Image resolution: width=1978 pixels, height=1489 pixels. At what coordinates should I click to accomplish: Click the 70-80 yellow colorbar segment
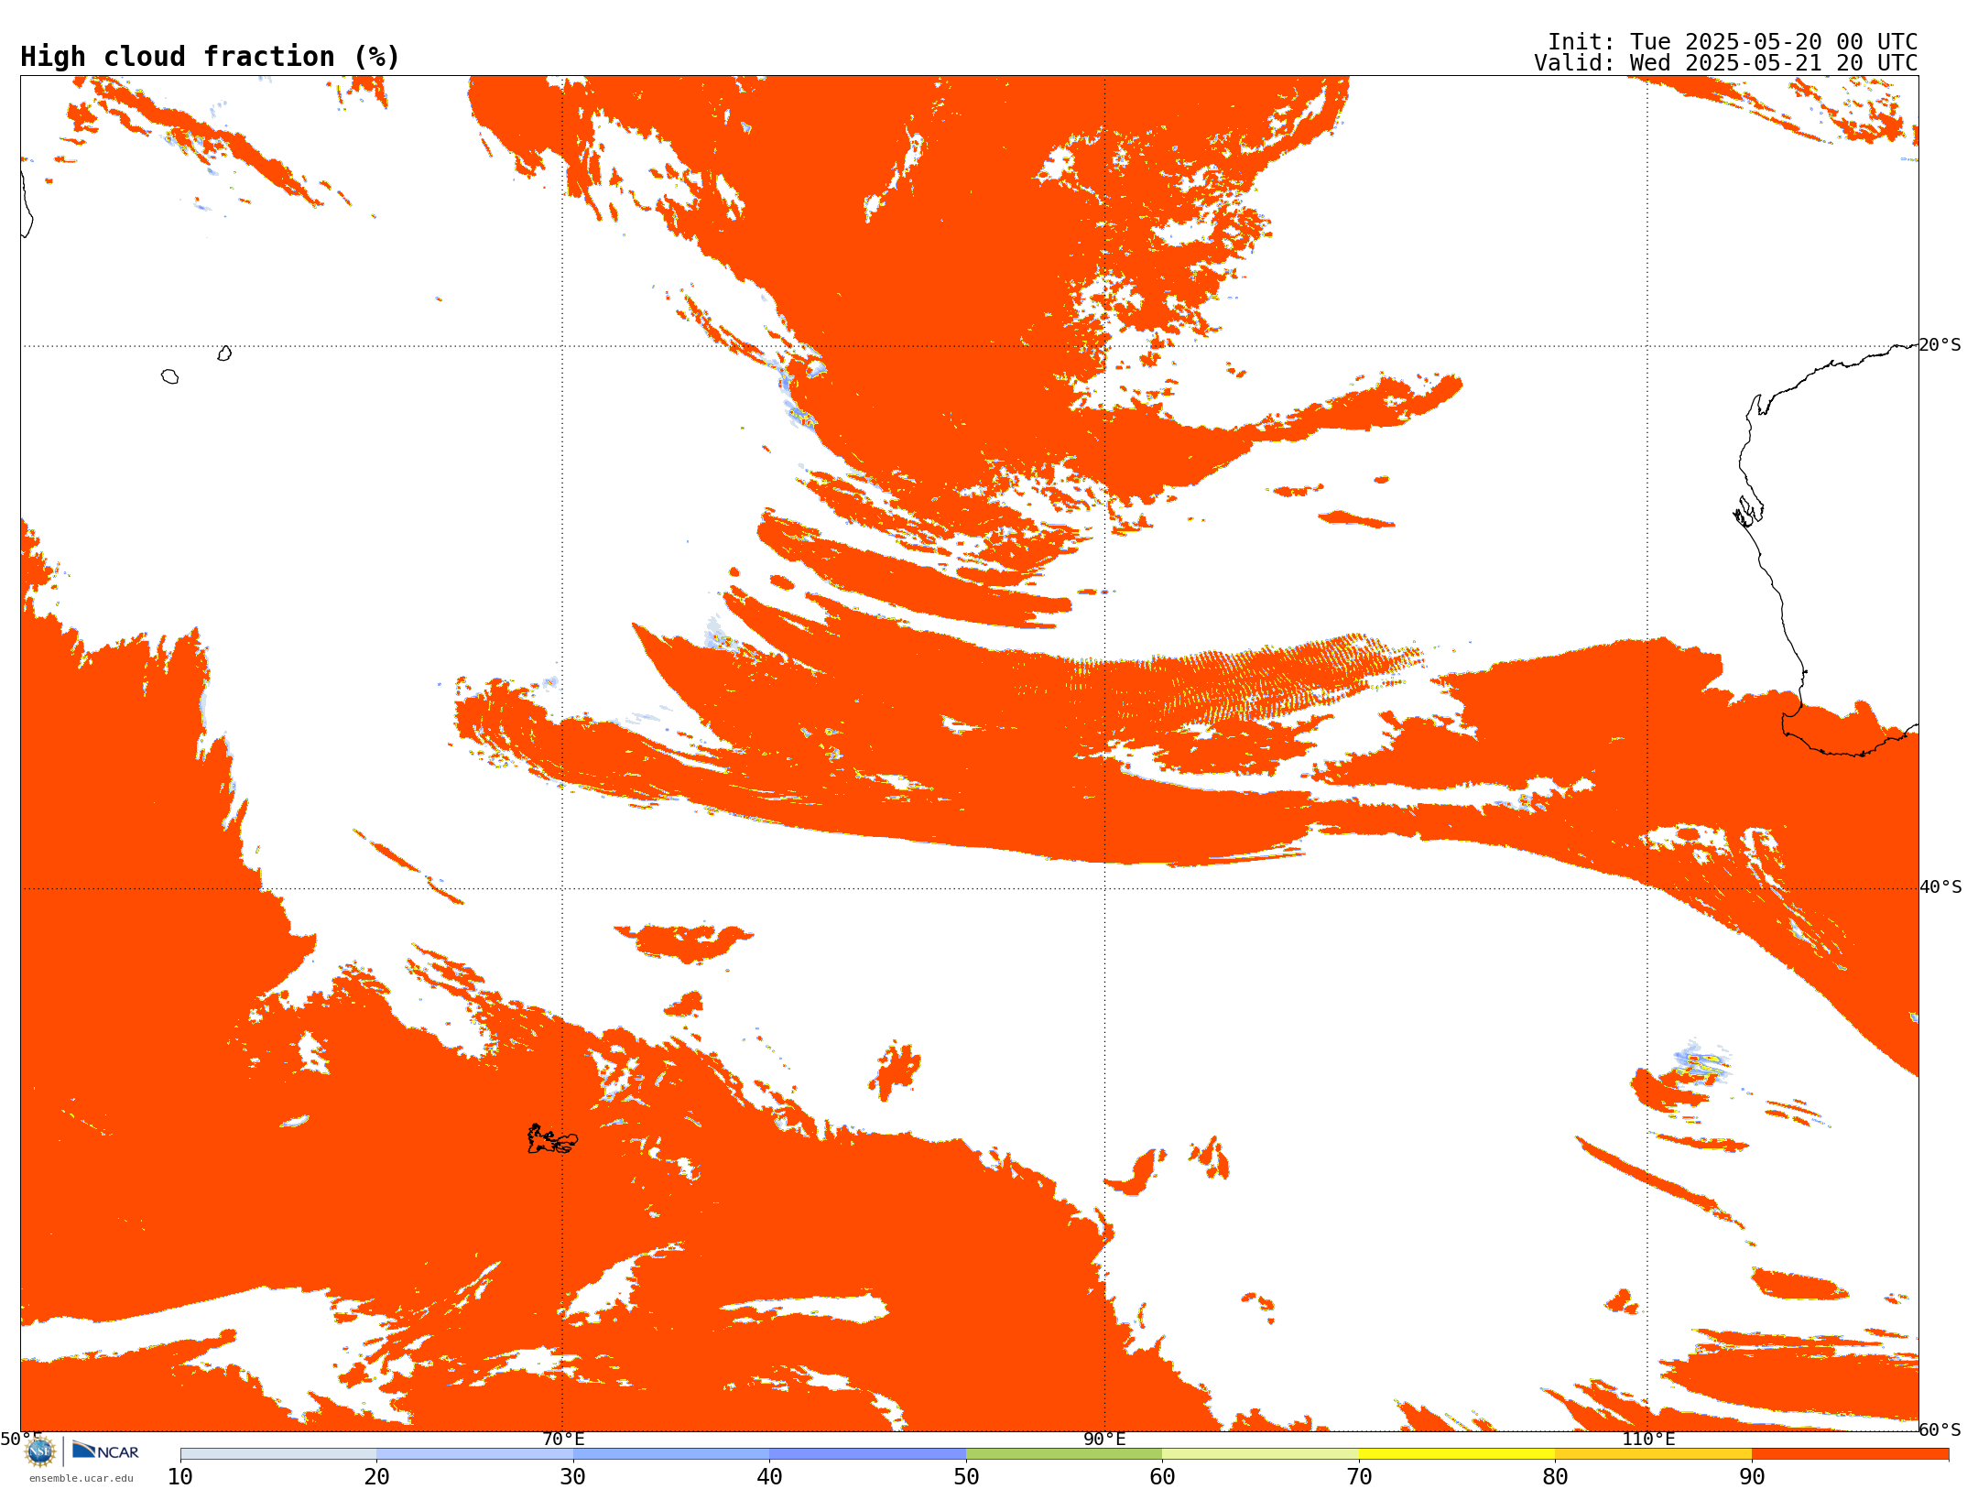pos(1457,1454)
